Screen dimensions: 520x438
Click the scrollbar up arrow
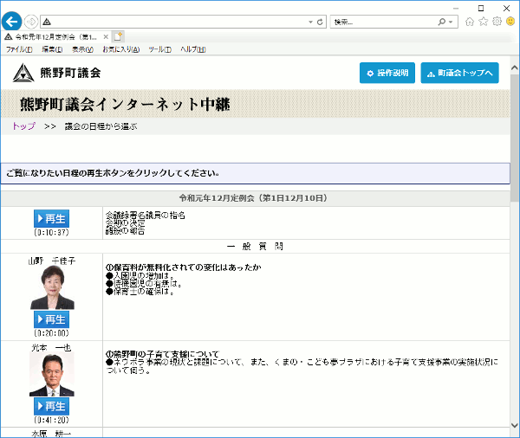click(514, 68)
